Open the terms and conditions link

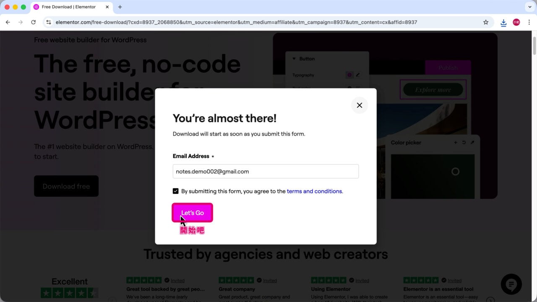pos(314,191)
